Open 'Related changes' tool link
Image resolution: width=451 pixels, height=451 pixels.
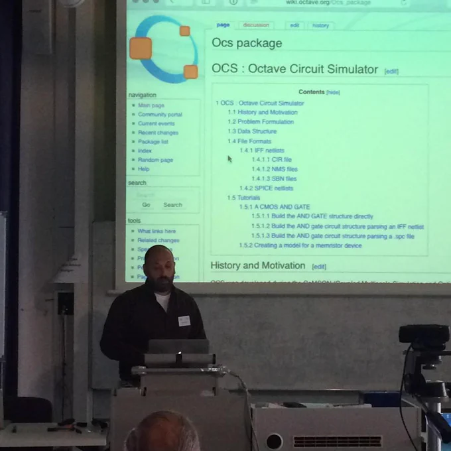(x=159, y=240)
